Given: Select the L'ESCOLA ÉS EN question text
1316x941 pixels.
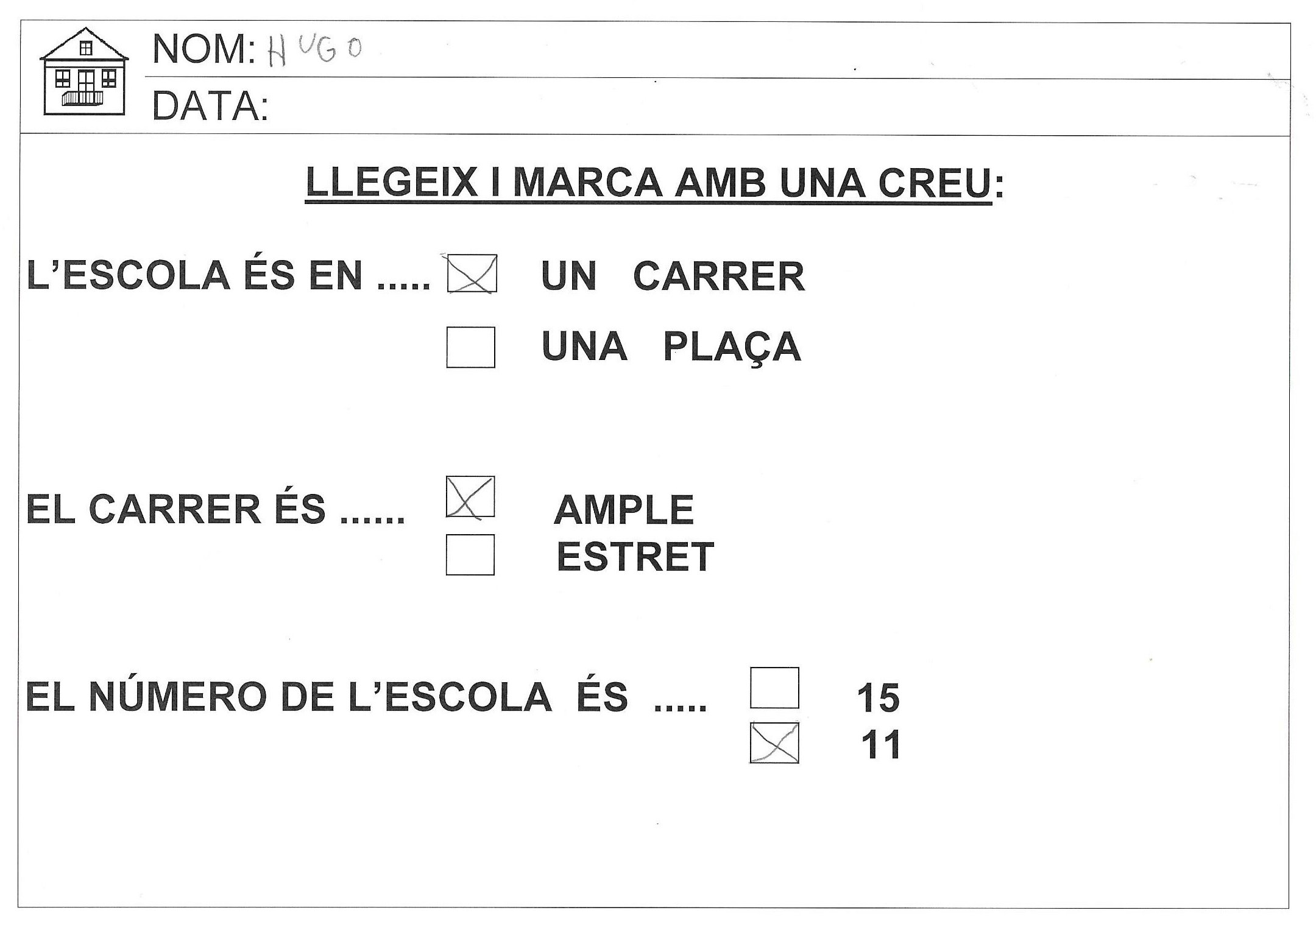Looking at the screenshot, I should pyautogui.click(x=228, y=276).
